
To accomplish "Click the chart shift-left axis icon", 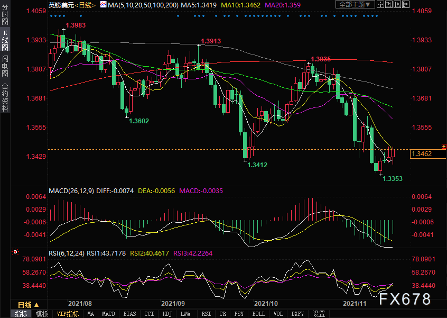I will 389,4.
